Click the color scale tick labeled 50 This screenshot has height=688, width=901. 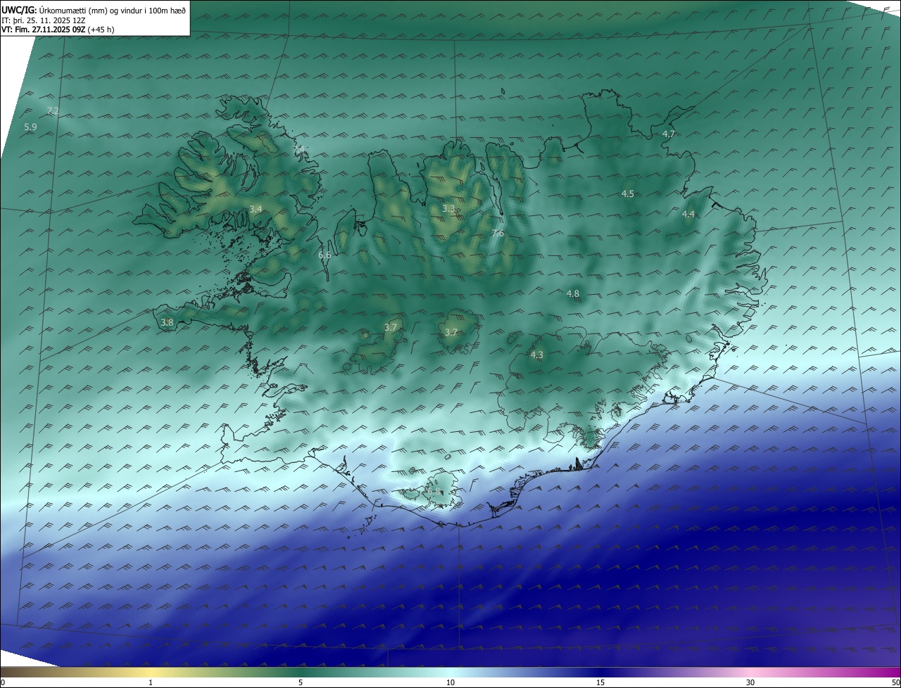coord(895,682)
